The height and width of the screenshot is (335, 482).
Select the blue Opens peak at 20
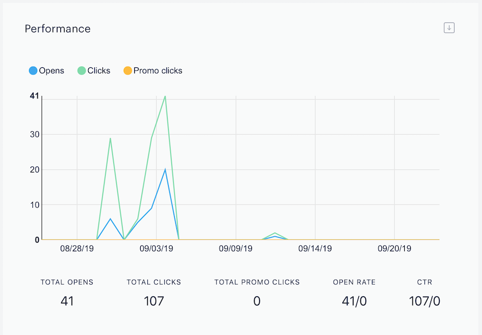coord(165,169)
